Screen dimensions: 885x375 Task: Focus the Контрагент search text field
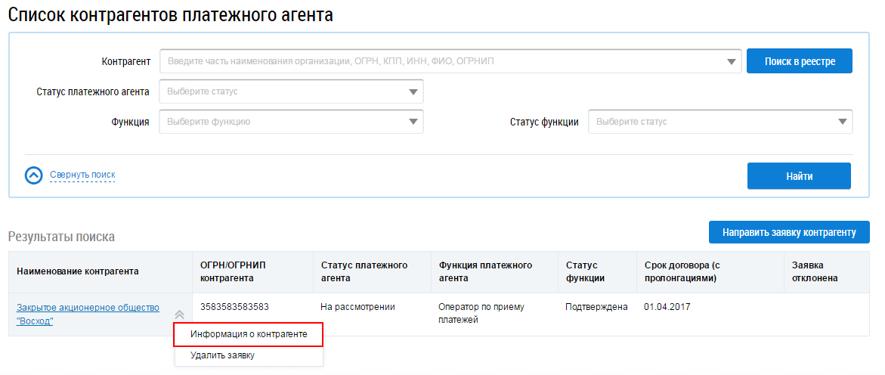coord(438,62)
